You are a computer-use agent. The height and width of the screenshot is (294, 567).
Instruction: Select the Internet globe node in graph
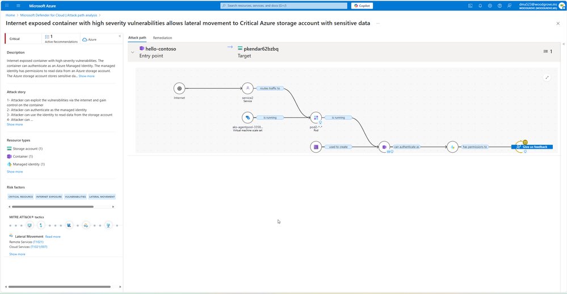click(179, 88)
